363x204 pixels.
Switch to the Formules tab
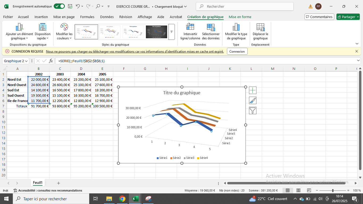click(x=87, y=17)
